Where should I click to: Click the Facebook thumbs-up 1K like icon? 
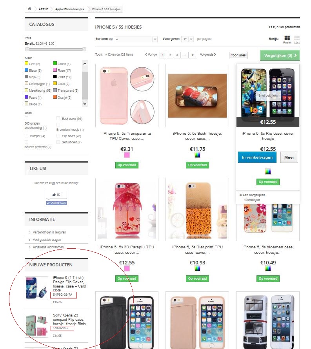pyautogui.click(x=54, y=195)
